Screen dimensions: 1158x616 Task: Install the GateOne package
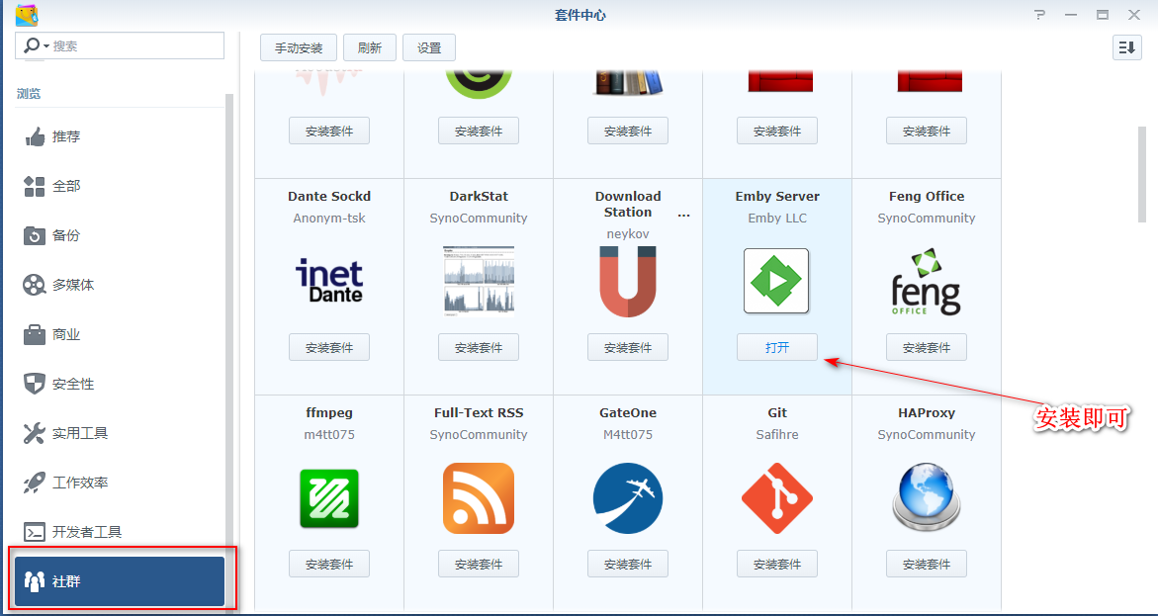[x=628, y=564]
